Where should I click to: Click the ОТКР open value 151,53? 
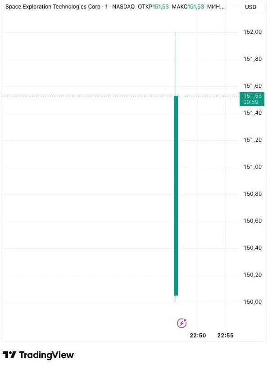pyautogui.click(x=161, y=7)
